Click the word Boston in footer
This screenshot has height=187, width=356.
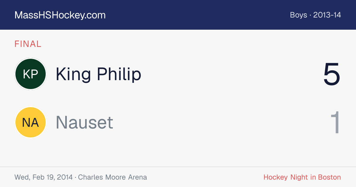click(329, 177)
